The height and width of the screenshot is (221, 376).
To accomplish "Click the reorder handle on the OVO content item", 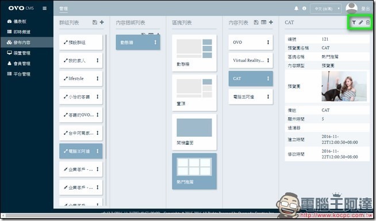I will click(268, 42).
